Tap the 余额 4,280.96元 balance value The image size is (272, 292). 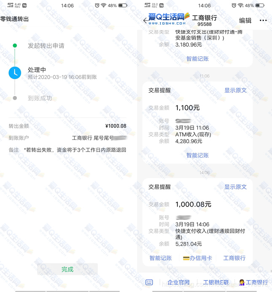189,141
